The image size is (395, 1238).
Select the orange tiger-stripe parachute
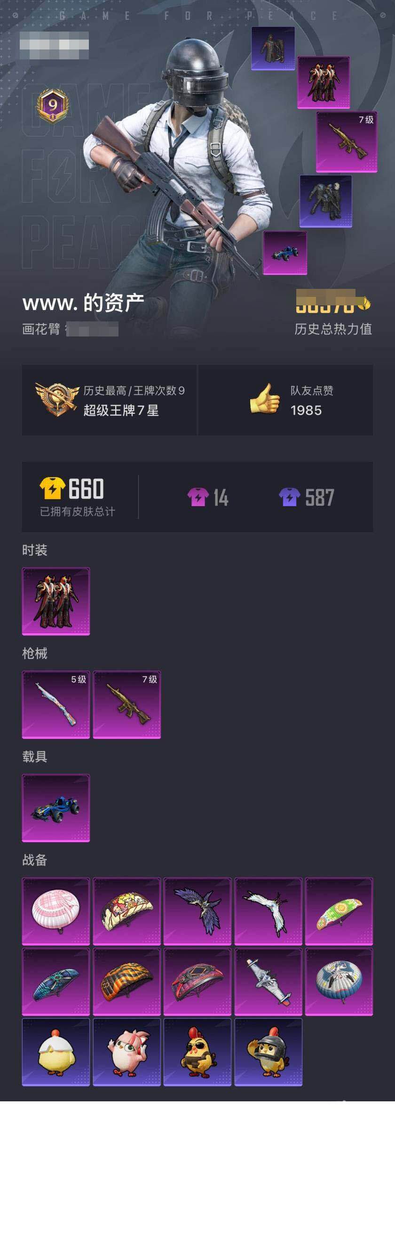[126, 982]
